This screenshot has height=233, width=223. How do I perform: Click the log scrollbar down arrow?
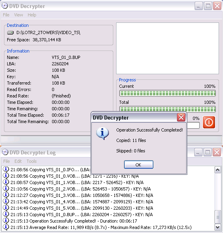tap(218, 227)
